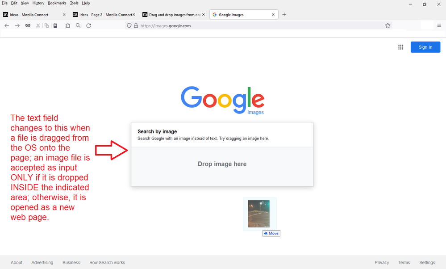
Task: Click the magnifier search icon in toolbar
Action: (x=78, y=26)
